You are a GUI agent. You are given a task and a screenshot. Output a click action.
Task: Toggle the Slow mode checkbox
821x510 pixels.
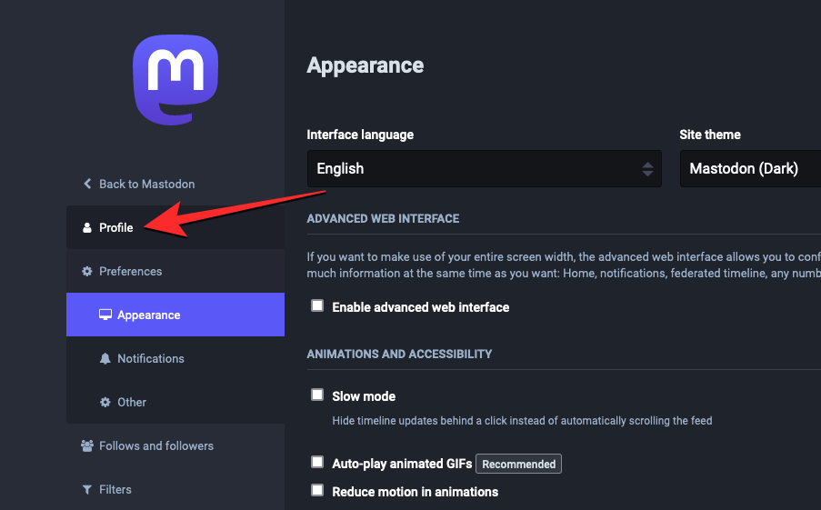tap(317, 395)
